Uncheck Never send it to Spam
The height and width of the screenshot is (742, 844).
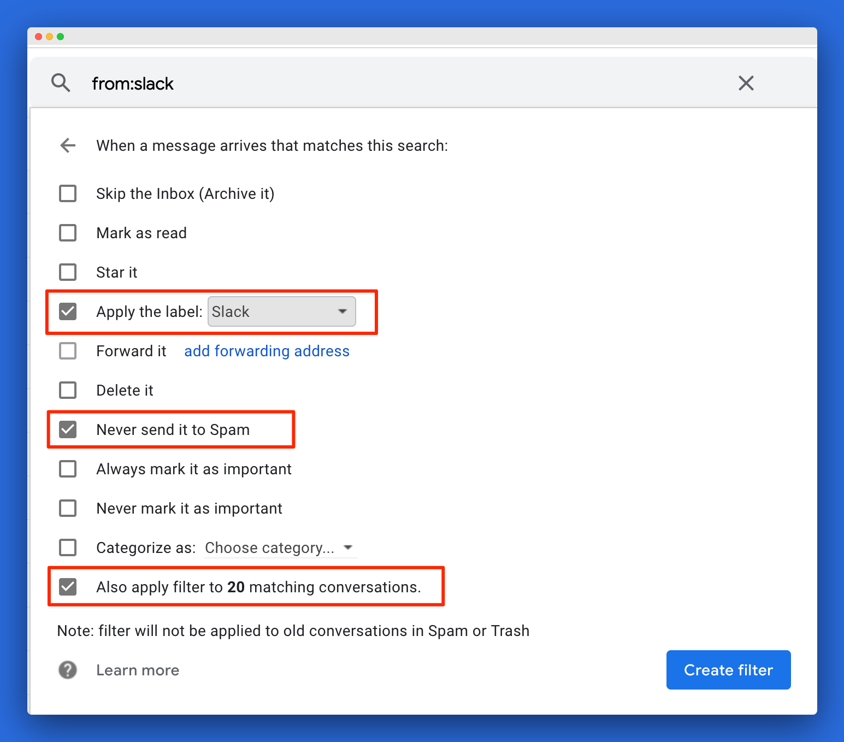68,429
